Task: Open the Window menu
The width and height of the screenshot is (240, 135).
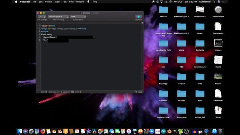Action: click(80, 1)
